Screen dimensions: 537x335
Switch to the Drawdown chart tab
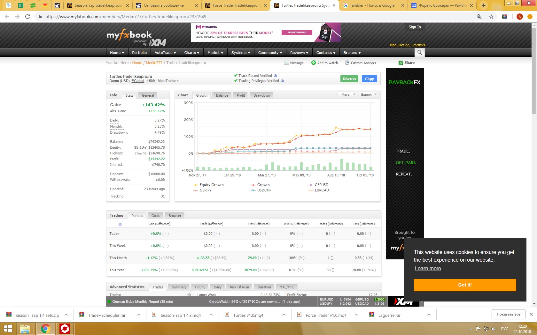coord(262,95)
